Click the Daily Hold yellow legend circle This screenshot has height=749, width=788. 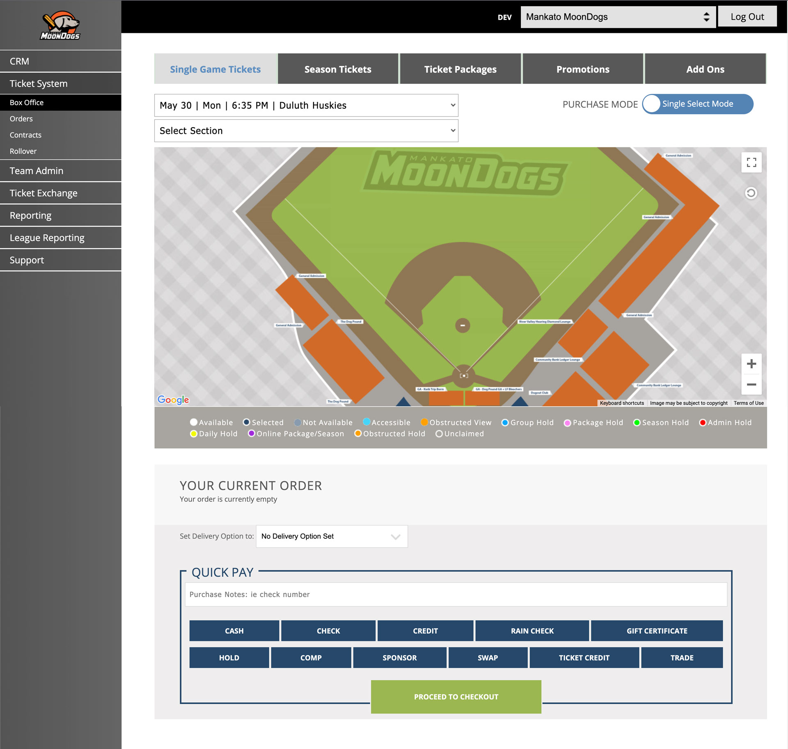point(194,434)
